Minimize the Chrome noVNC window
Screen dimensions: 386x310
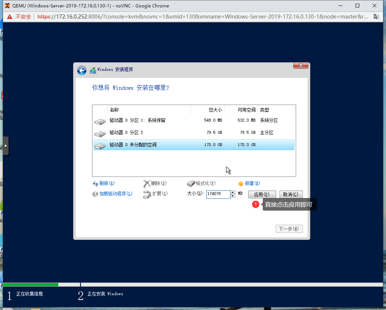[340, 6]
